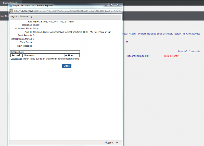Image resolution: width=204 pixels, height=146 pixels.
Task: Click the zoom magnifier icon in status bar
Action: pyautogui.click(x=106, y=143)
